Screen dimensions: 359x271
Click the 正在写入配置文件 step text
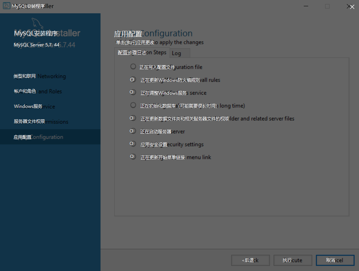click(x=171, y=67)
